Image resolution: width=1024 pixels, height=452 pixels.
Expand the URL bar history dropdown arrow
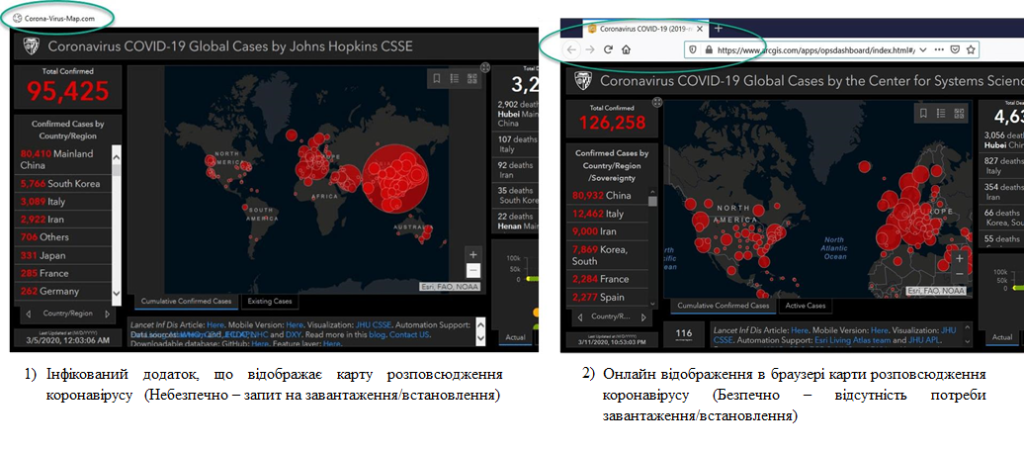tap(924, 48)
